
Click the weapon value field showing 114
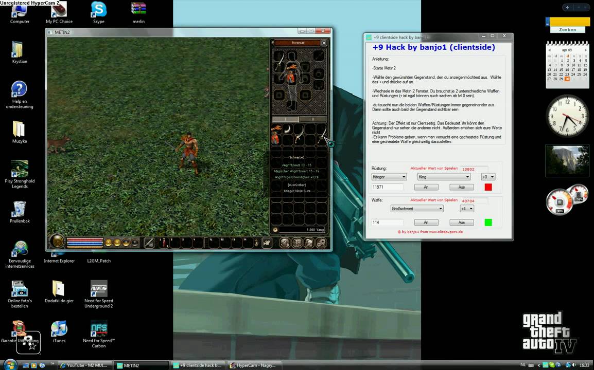click(387, 223)
